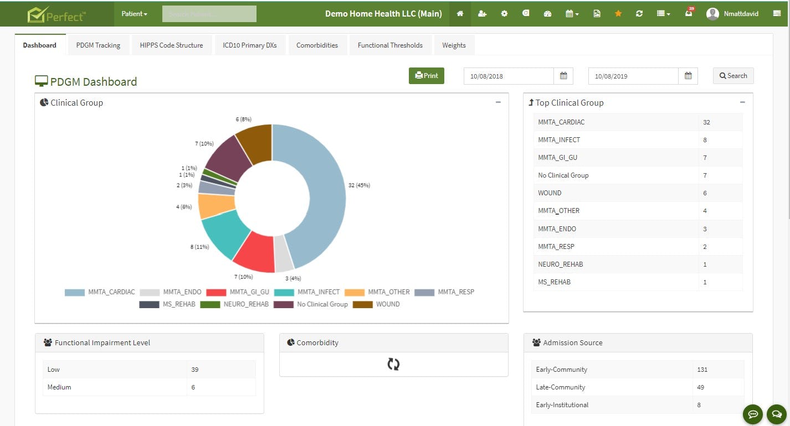Open the Patient dropdown menu
The height and width of the screenshot is (426, 790).
(135, 14)
